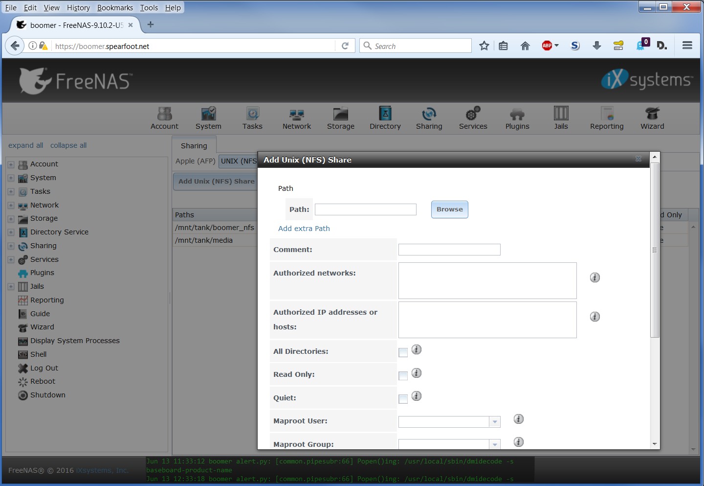
Task: Expand Storage tree node
Action: (11, 219)
